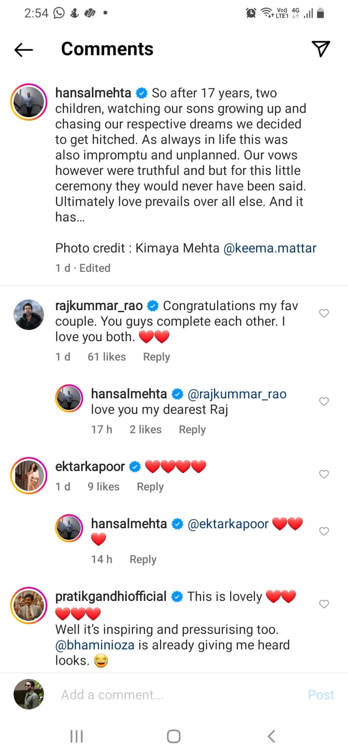Open the @keema.mattar mention link

[270, 248]
